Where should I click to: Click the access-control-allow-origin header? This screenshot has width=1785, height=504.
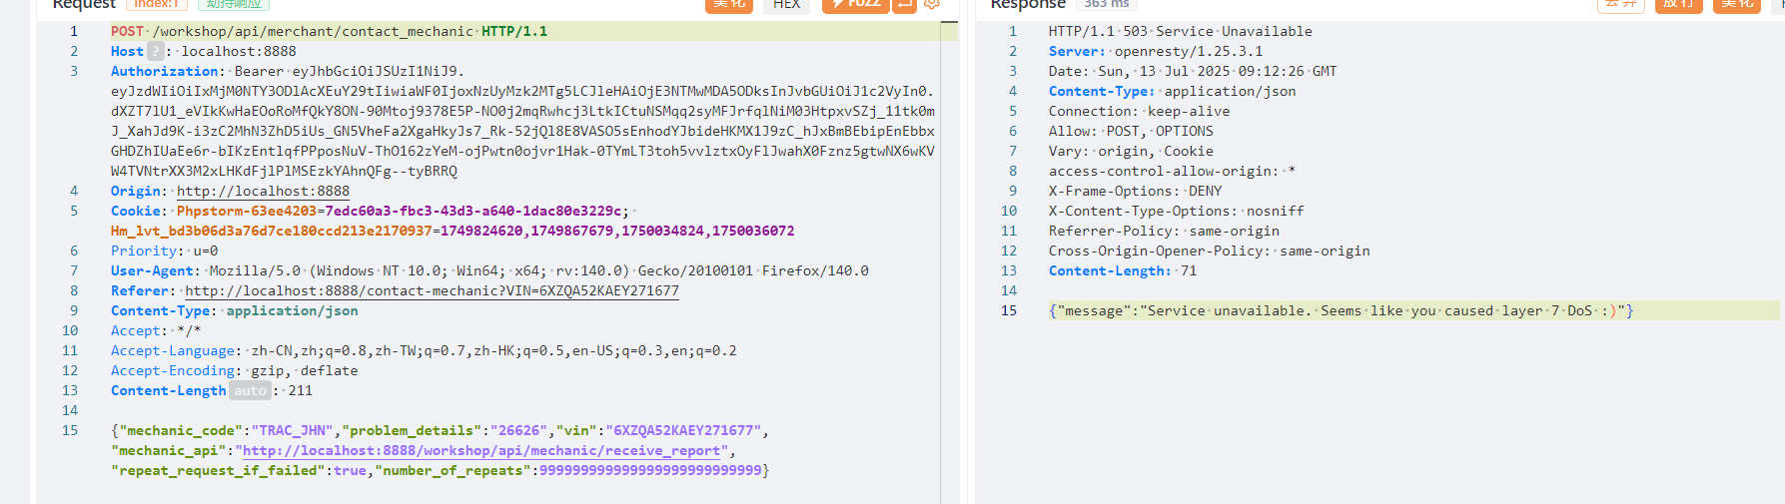1173,171
